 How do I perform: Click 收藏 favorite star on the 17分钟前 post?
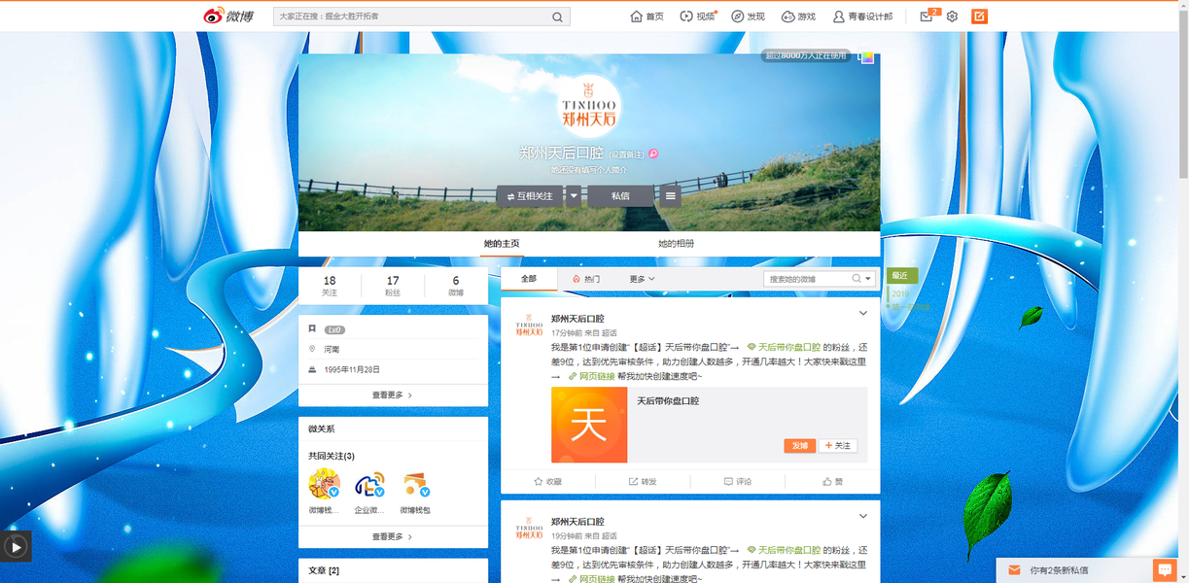(x=548, y=481)
